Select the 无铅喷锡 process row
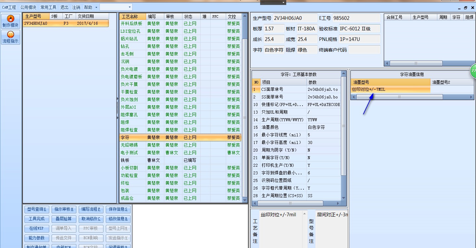 coord(180,145)
